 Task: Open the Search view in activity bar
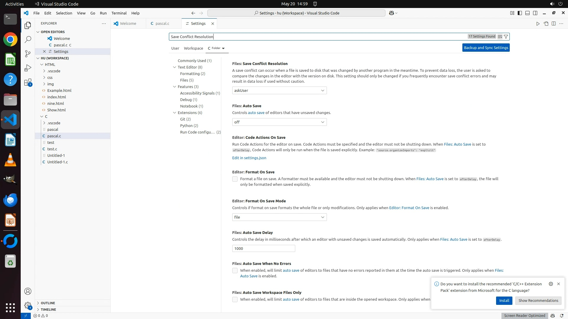(x=28, y=39)
